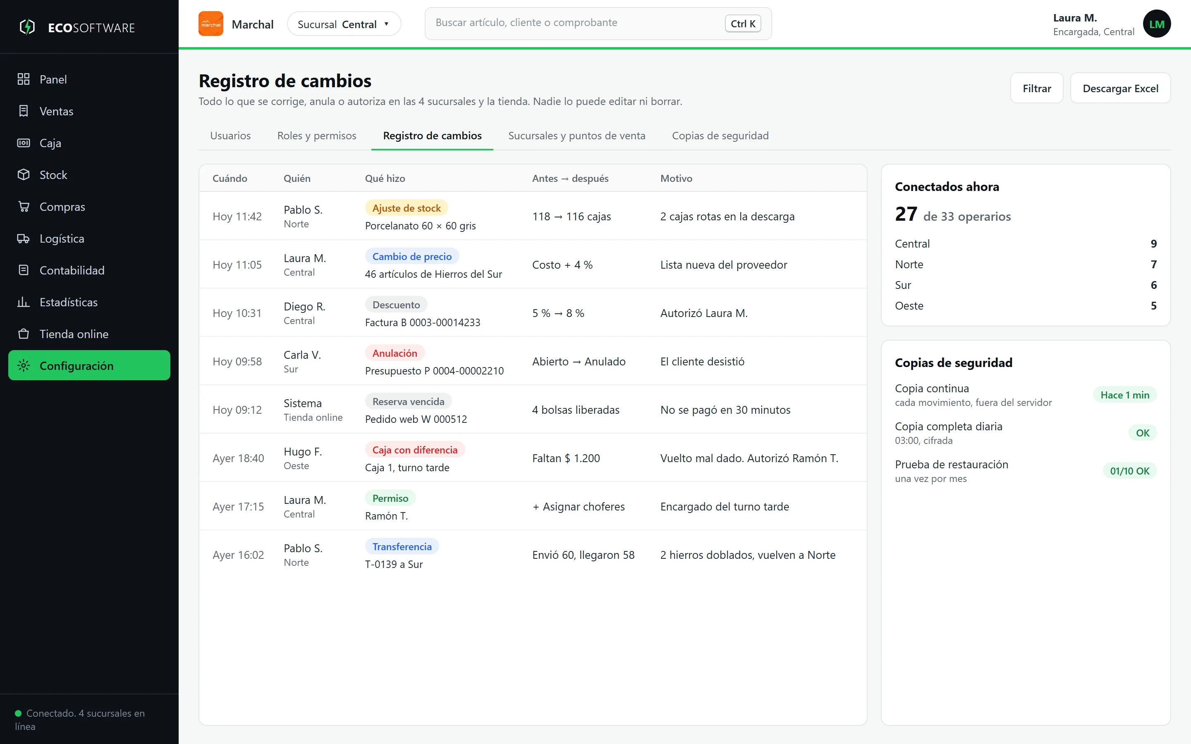
Task: Click the Reserva vencida tag
Action: [409, 401]
